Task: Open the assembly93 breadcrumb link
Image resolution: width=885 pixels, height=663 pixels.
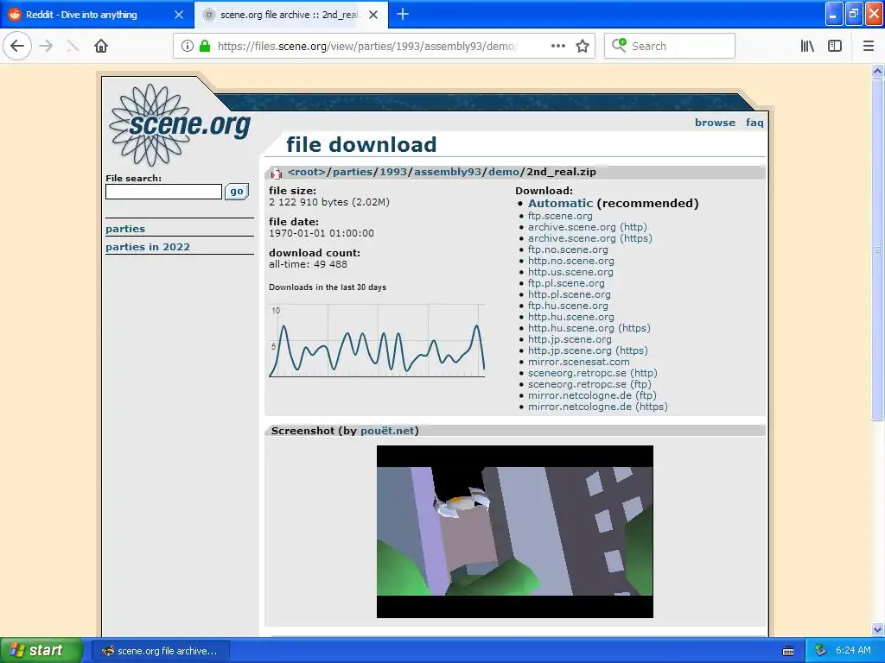Action: (x=448, y=172)
